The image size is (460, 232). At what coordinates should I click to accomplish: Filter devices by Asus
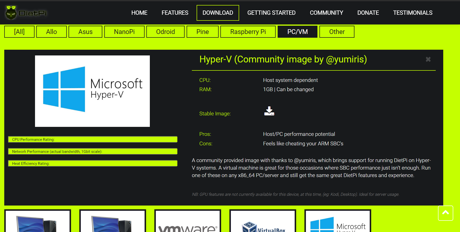point(85,32)
